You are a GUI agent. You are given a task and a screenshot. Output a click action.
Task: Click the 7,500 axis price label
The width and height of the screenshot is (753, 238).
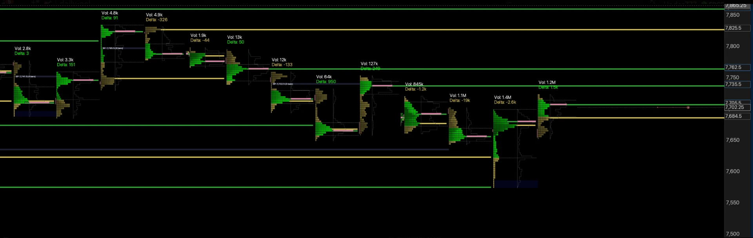[x=733, y=234]
